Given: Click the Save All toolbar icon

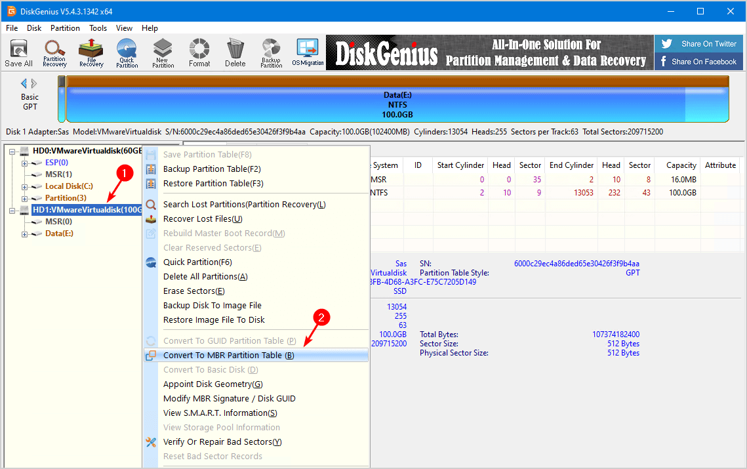Looking at the screenshot, I should pyautogui.click(x=18, y=53).
